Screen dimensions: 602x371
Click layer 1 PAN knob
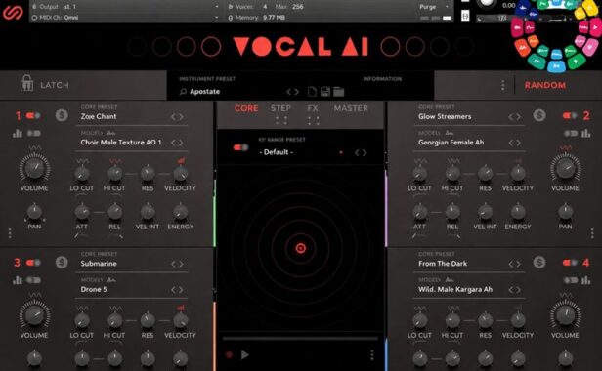[x=34, y=212]
